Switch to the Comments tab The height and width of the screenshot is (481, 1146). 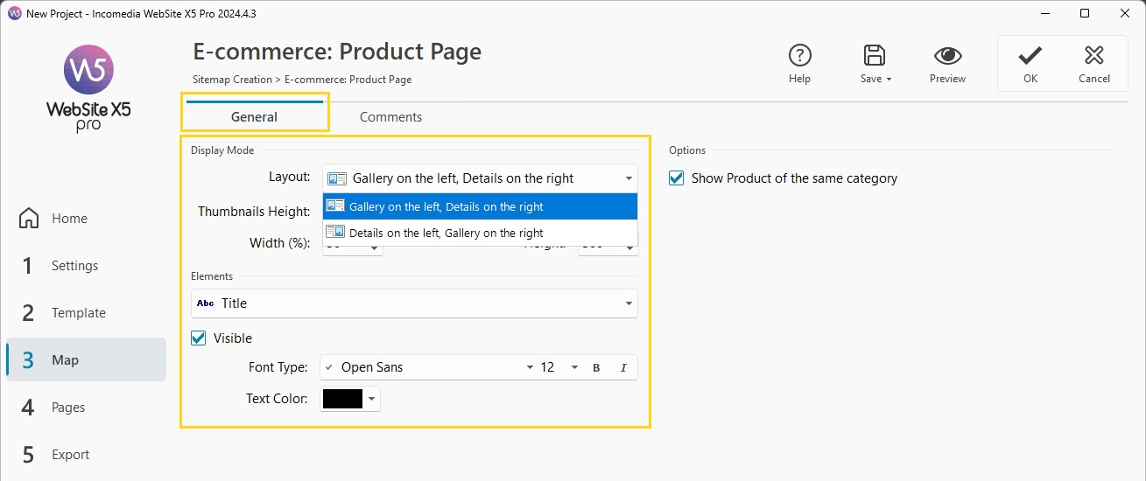tap(390, 117)
